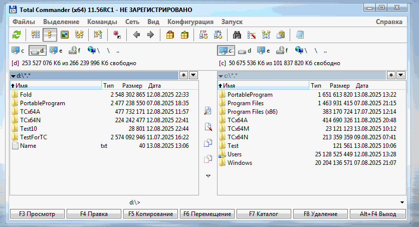
Task: Go forward with the right arrow icon
Action: click(x=150, y=35)
